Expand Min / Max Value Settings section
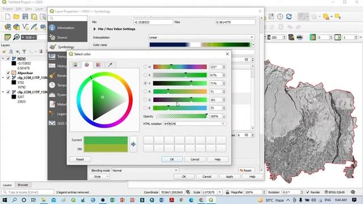The height and width of the screenshot is (204, 363). 95,29
